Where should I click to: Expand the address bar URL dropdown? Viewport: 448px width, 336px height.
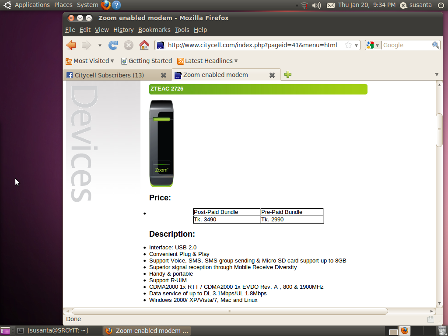pyautogui.click(x=356, y=45)
